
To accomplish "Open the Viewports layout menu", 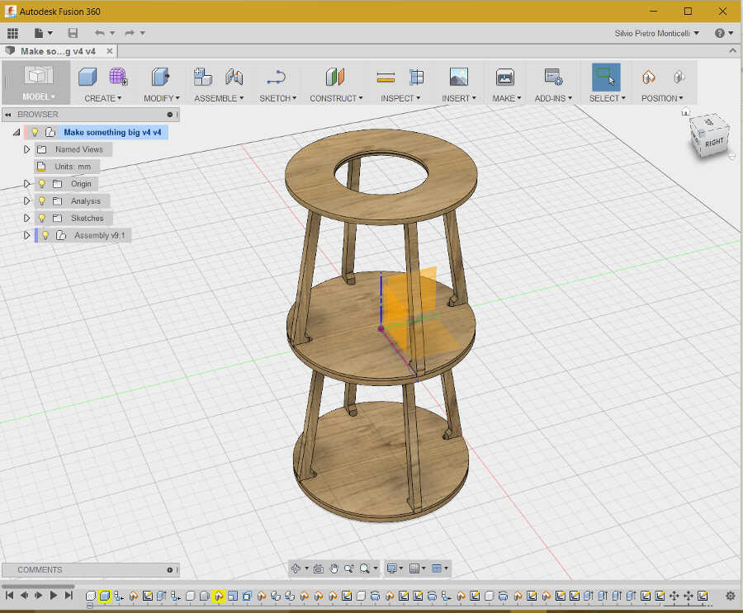I will click(440, 568).
